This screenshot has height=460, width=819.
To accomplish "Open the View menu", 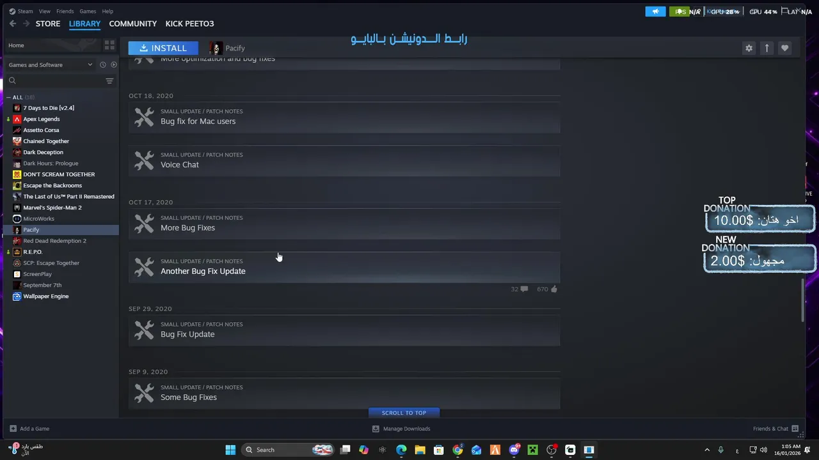I will [44, 11].
